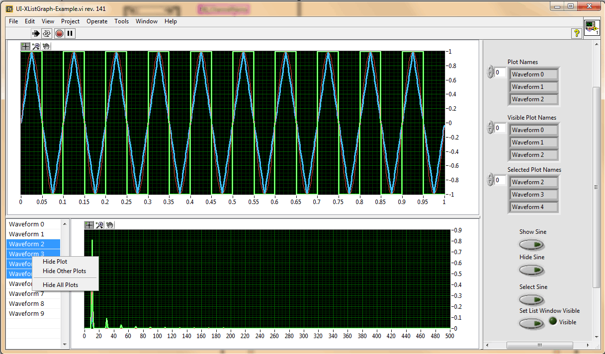Select Waveform 1 in the plot list

33,234
